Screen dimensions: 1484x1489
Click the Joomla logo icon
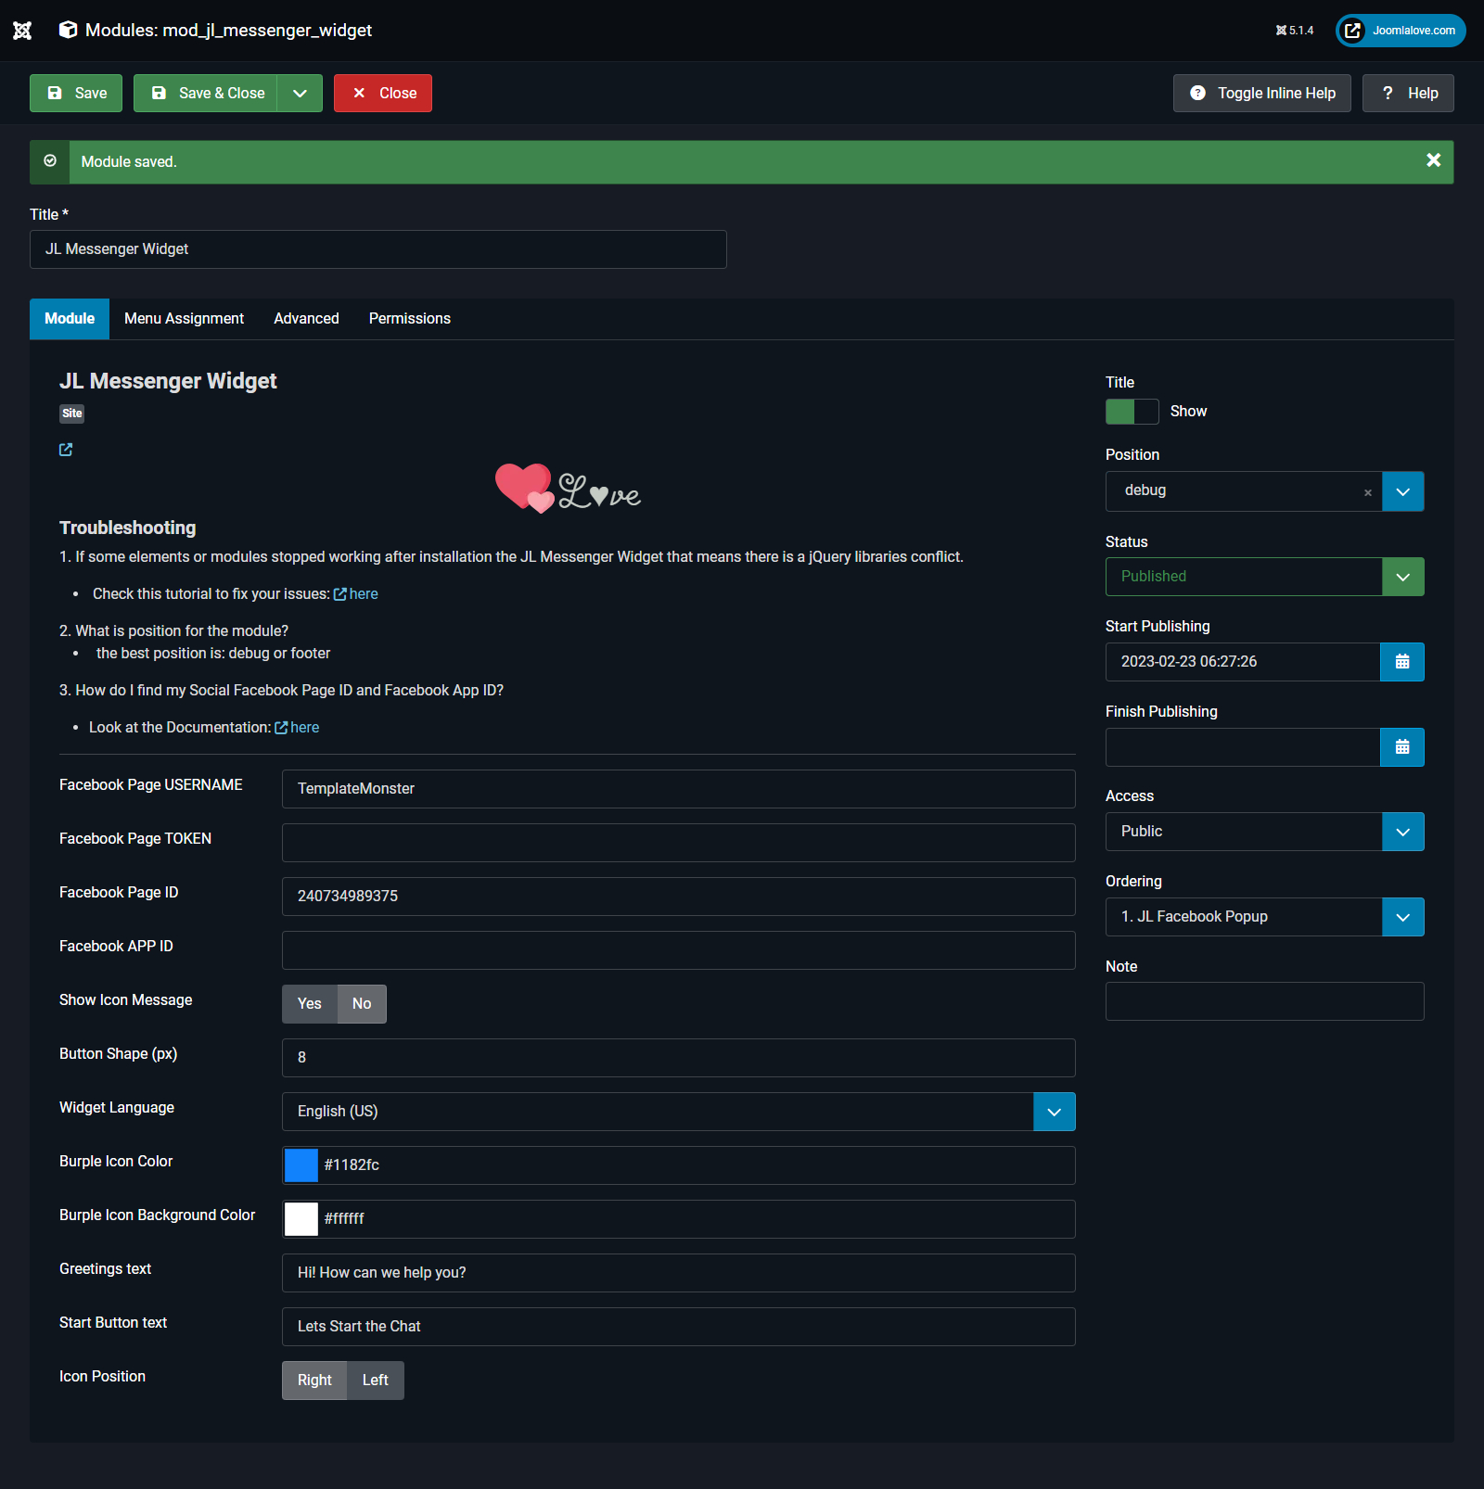tap(22, 31)
